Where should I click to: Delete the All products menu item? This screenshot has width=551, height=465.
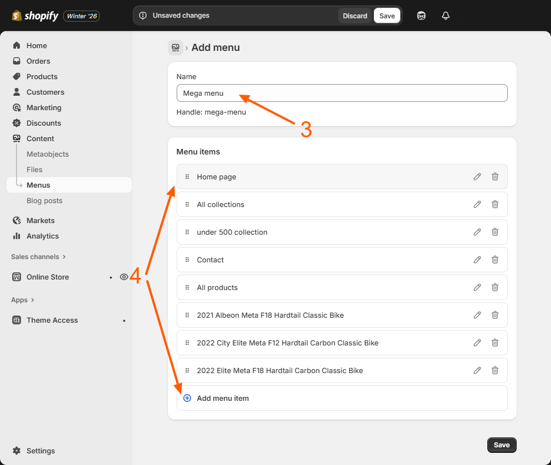[x=495, y=288]
